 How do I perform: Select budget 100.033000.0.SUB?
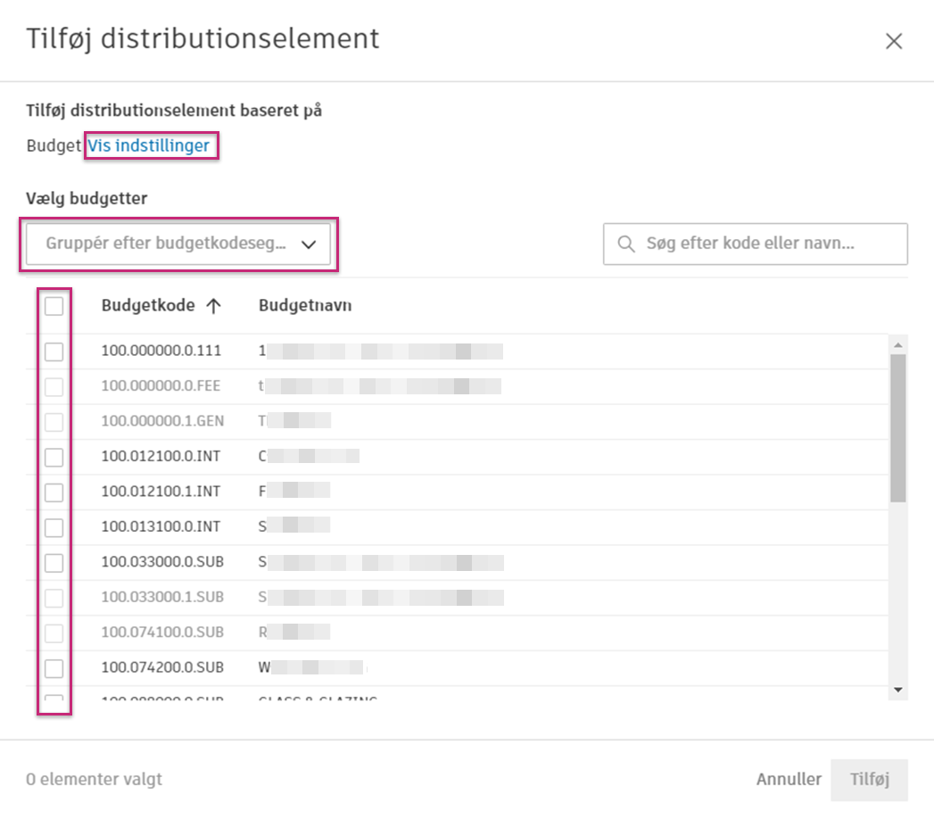[x=54, y=562]
